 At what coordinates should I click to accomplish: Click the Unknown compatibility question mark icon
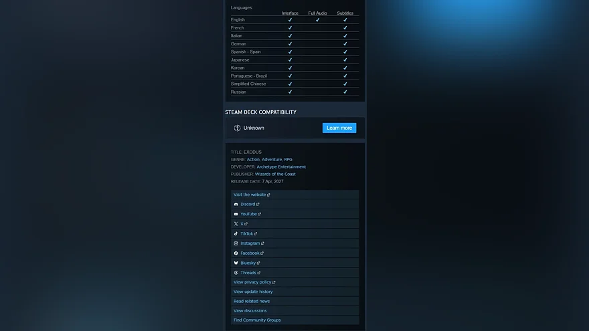click(237, 128)
